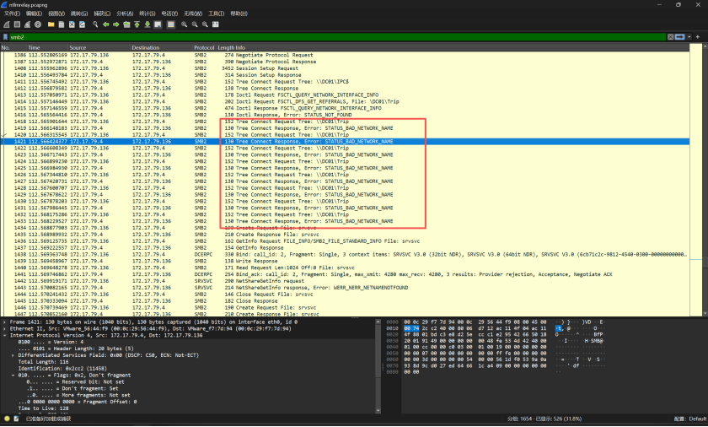Click inside the smb2 display filter field
Image resolution: width=708 pixels, height=427 pixels.
click(x=337, y=36)
